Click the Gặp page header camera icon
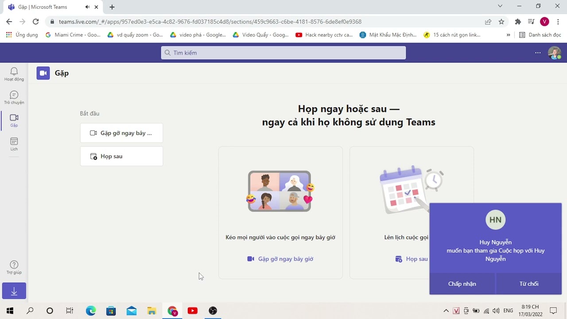567x319 pixels. (43, 73)
